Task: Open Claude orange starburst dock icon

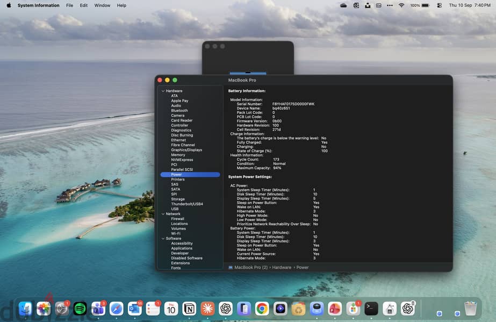Action: pos(207,309)
